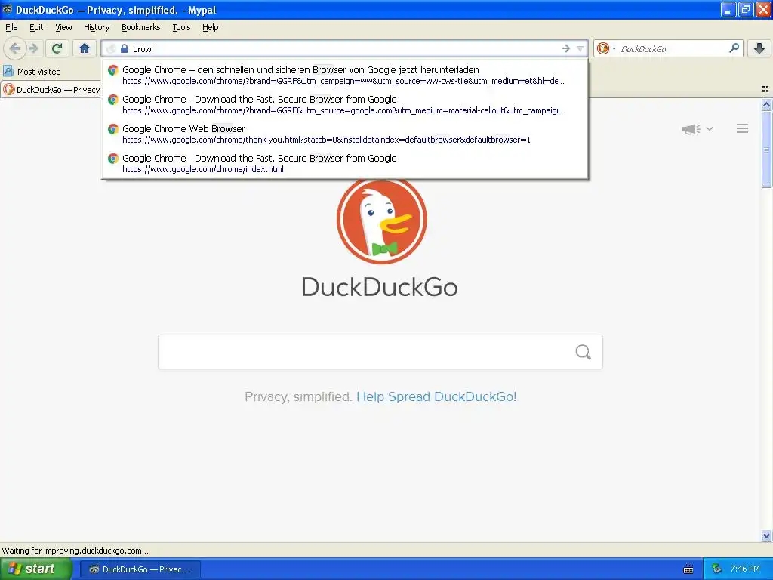
Task: Select the Google Chrome Web Browser suggestion
Action: [344, 134]
